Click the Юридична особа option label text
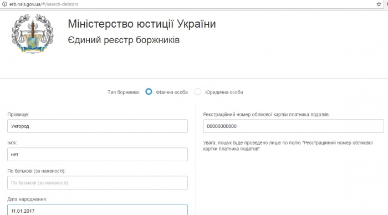Screen dimensions: 388x215 point(224,93)
